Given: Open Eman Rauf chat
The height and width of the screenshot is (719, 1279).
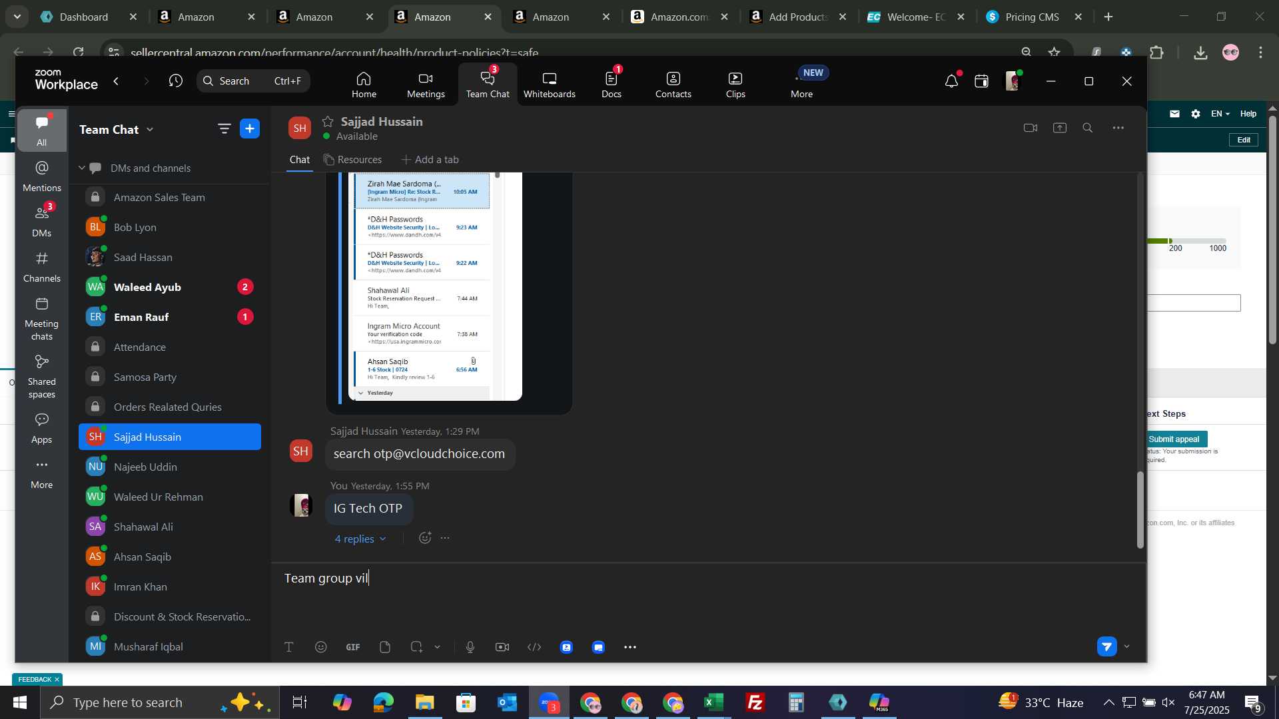Looking at the screenshot, I should click(x=170, y=318).
